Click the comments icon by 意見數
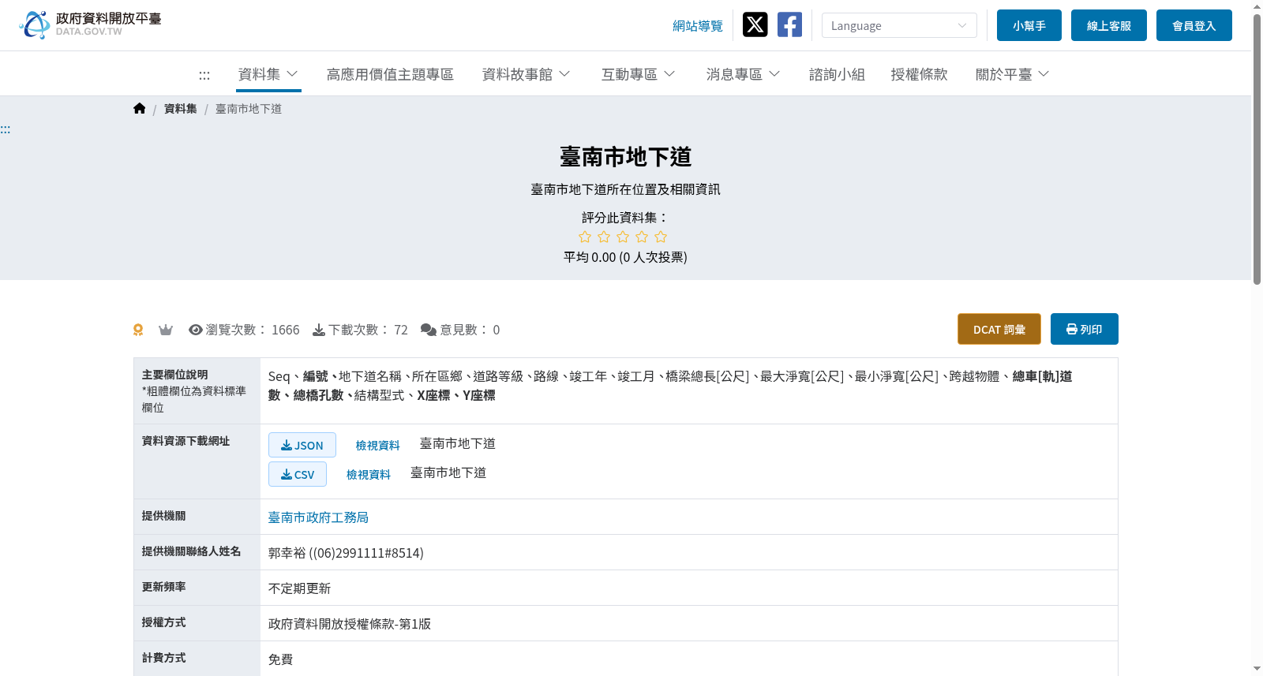The height and width of the screenshot is (676, 1263). pyautogui.click(x=429, y=330)
